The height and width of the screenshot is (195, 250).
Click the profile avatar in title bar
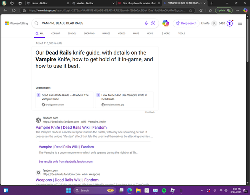4,3
